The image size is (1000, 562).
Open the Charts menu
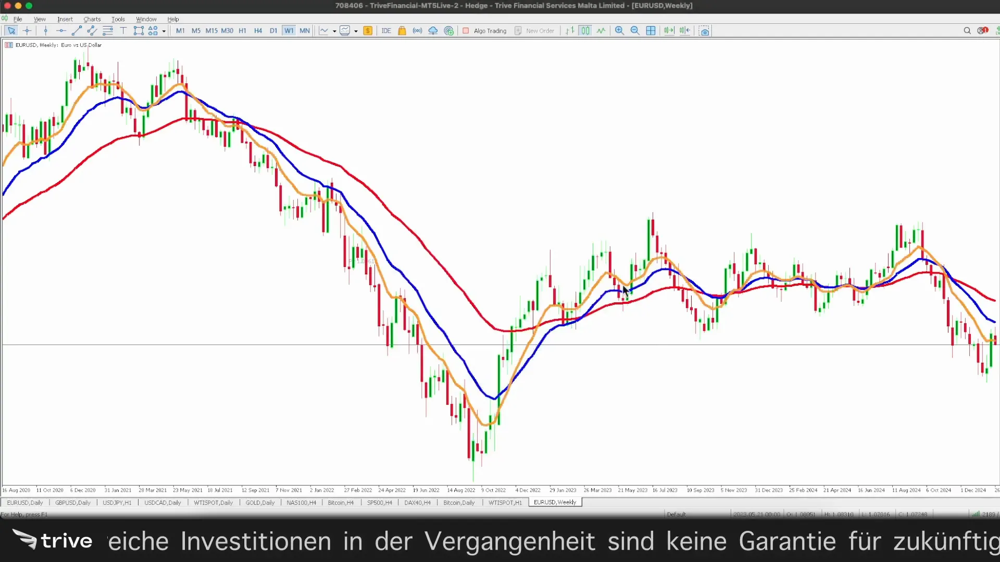[x=92, y=19]
